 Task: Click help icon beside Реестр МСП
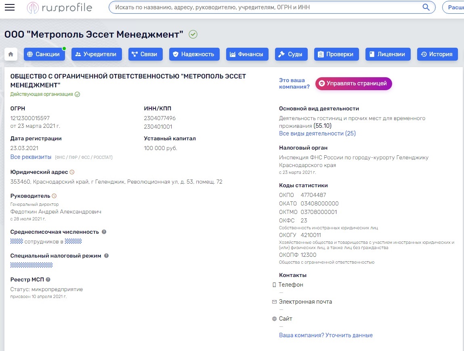click(x=48, y=279)
